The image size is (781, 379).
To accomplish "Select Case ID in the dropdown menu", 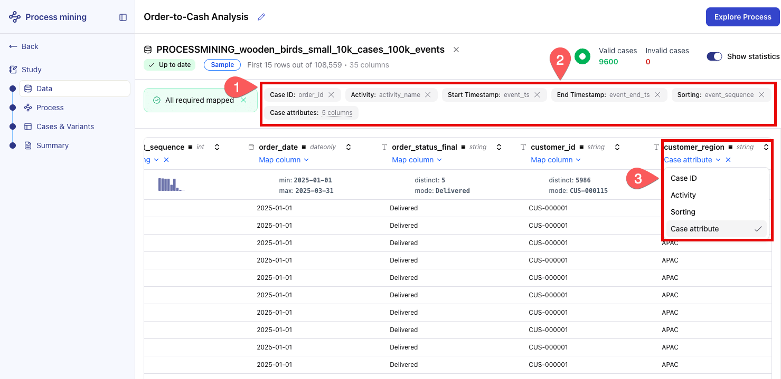I will 716,178.
